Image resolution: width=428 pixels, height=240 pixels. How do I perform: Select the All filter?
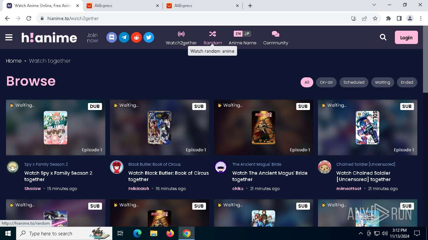click(307, 82)
